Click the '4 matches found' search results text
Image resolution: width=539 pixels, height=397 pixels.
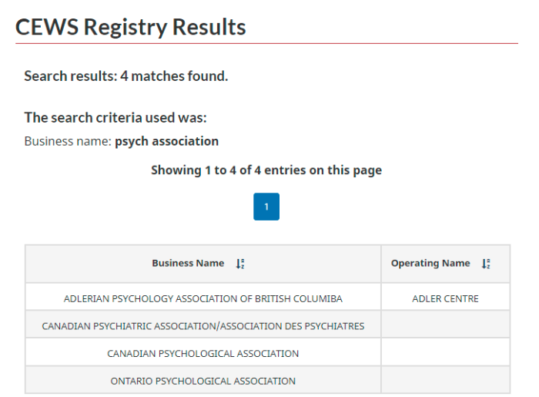coord(174,76)
